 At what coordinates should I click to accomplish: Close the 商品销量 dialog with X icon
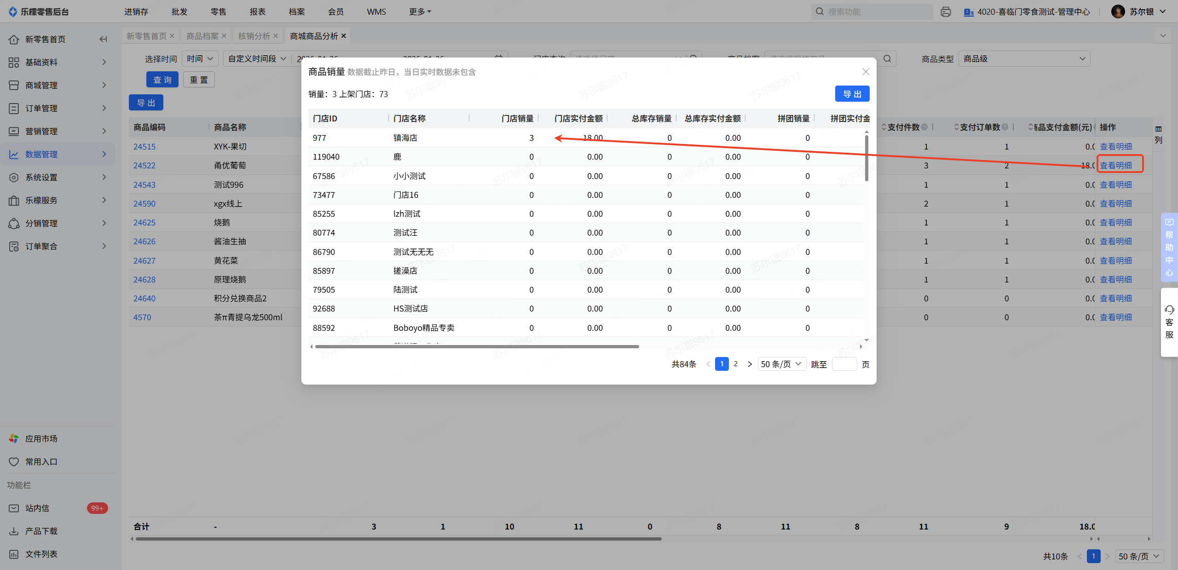tap(866, 72)
